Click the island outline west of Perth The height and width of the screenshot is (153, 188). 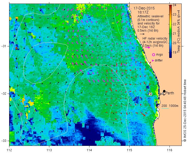point(150,94)
